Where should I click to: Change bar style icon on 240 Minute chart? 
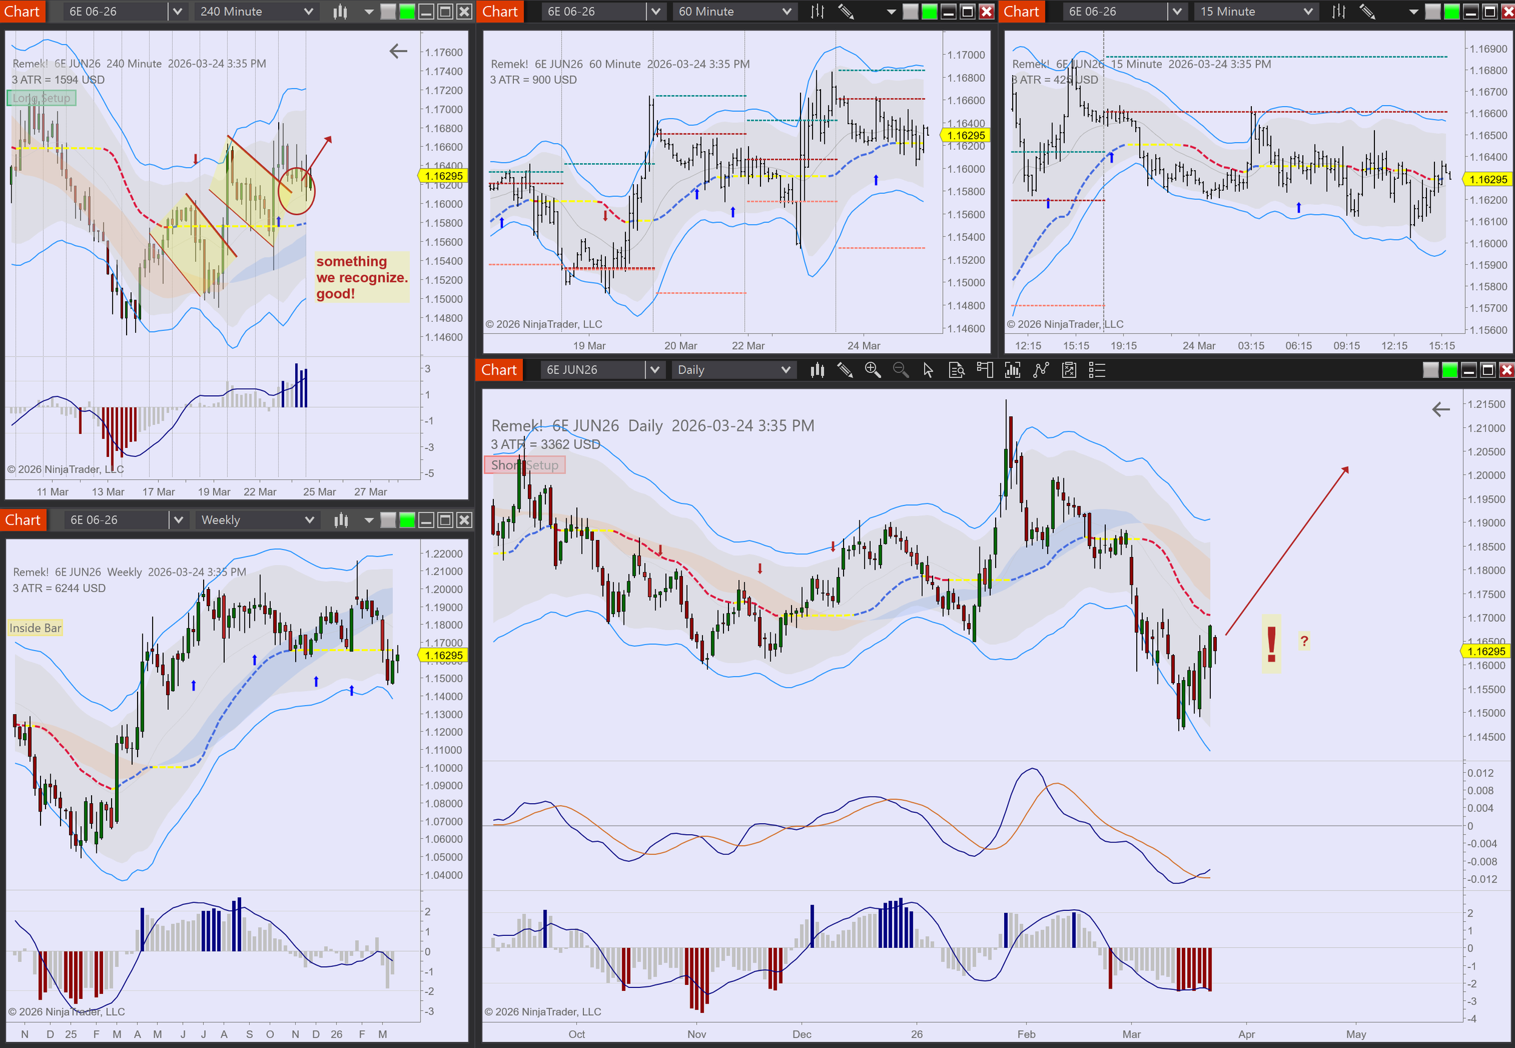(340, 12)
